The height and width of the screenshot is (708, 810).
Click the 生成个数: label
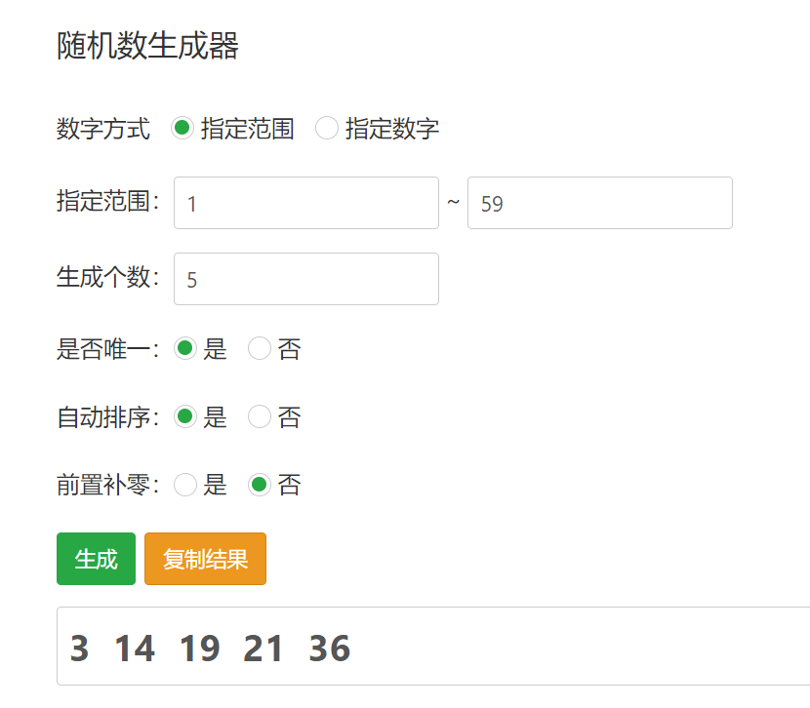point(108,277)
